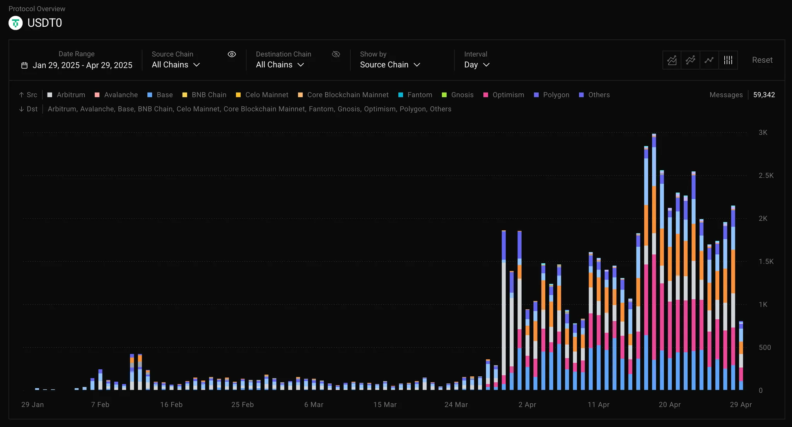The width and height of the screenshot is (792, 427).
Task: Toggle Source Chain visibility eye icon
Action: click(x=232, y=54)
